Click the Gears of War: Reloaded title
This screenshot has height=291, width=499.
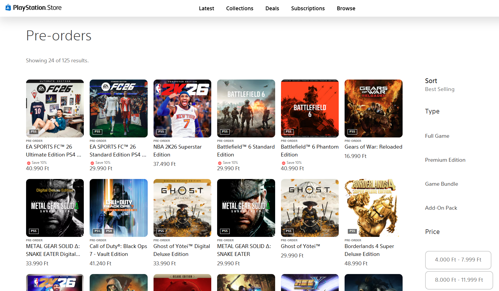(373, 147)
